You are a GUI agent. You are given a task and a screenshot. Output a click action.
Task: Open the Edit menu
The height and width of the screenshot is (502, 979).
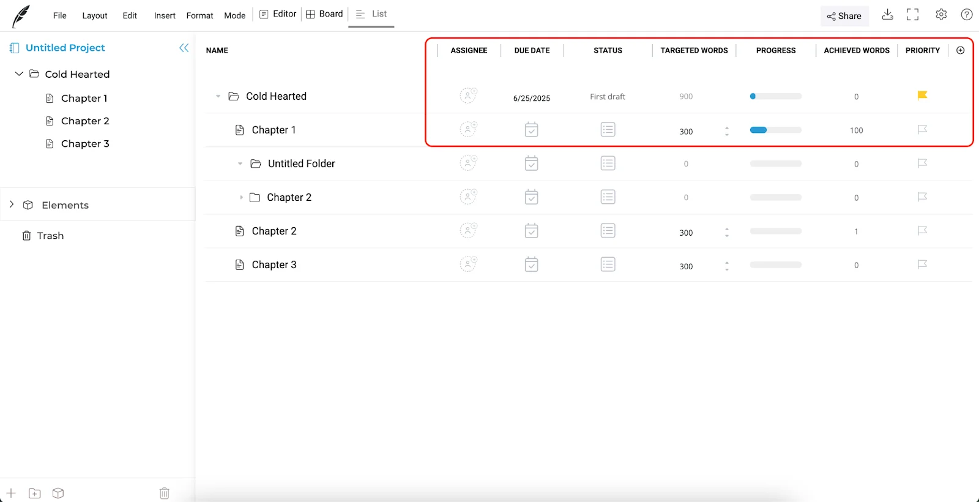(130, 16)
